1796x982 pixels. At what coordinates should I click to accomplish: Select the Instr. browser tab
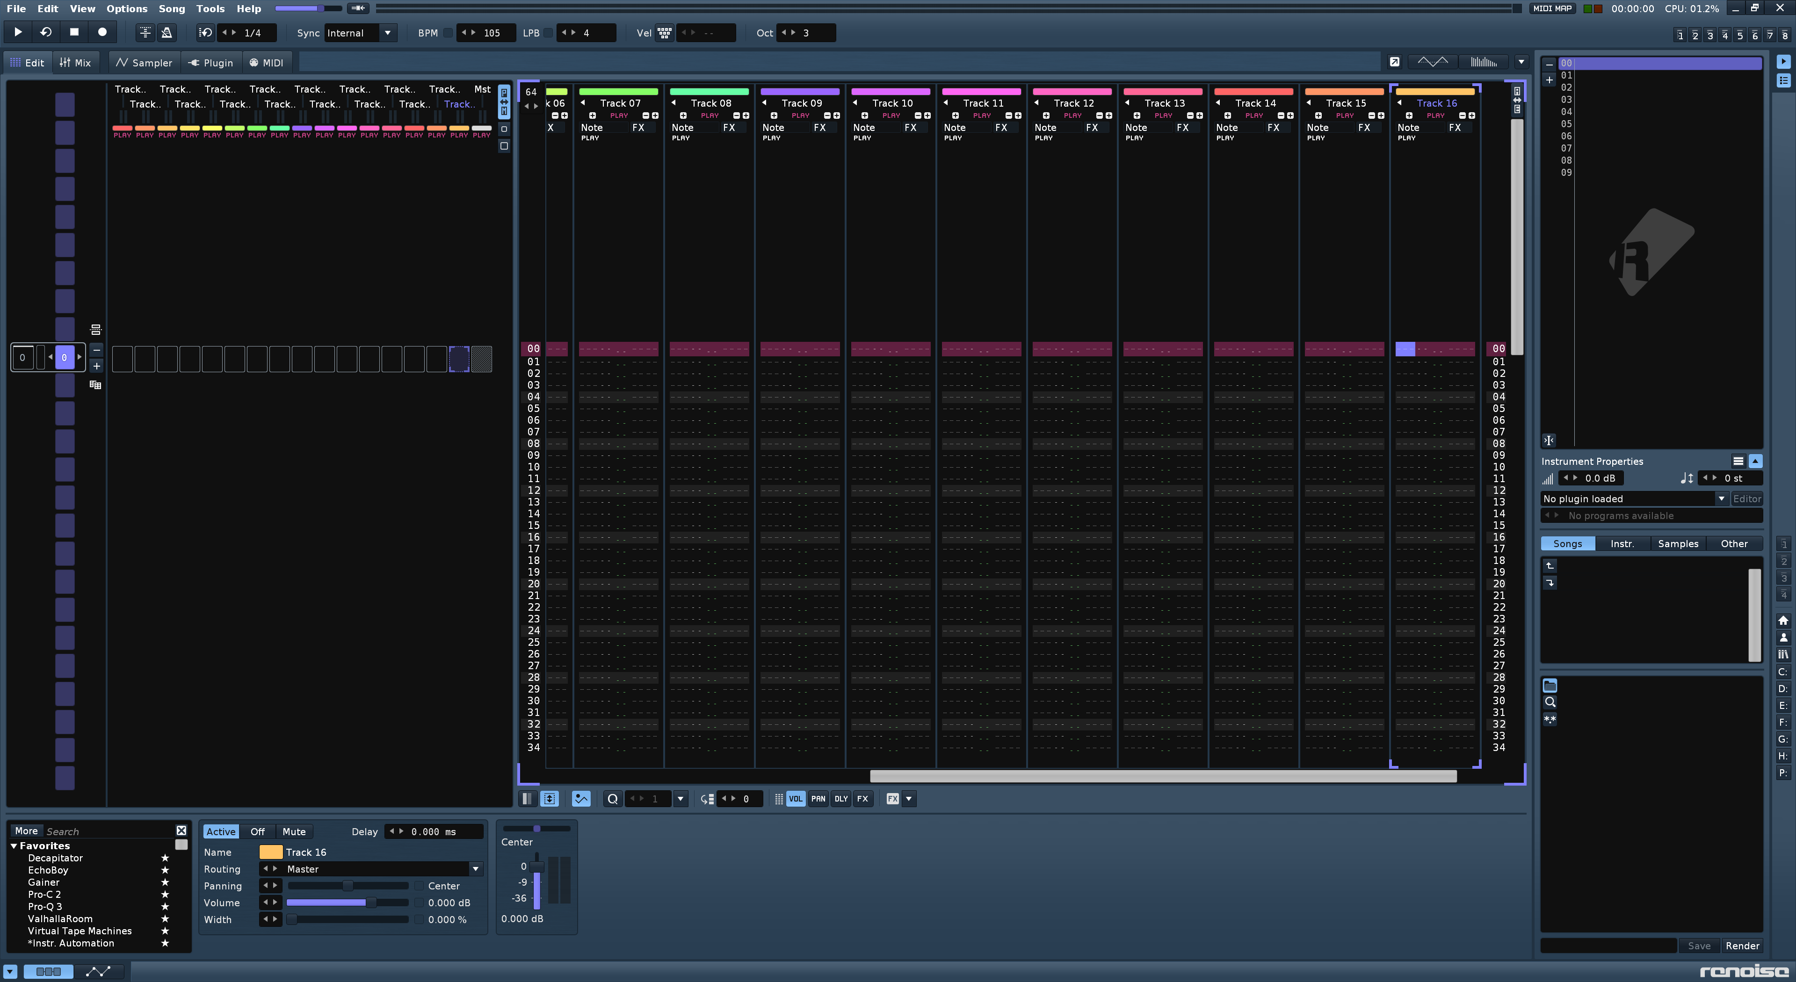[x=1622, y=544]
